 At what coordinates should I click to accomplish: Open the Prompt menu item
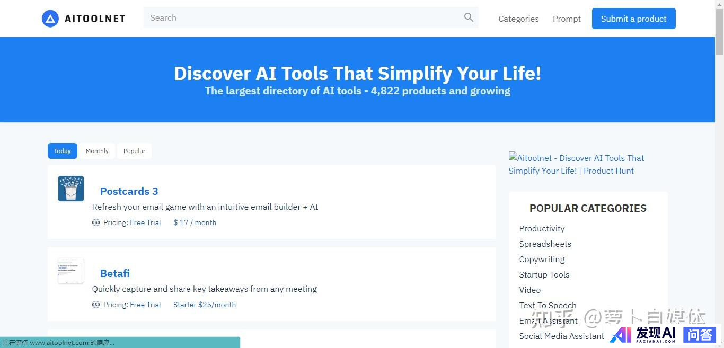[x=567, y=19]
